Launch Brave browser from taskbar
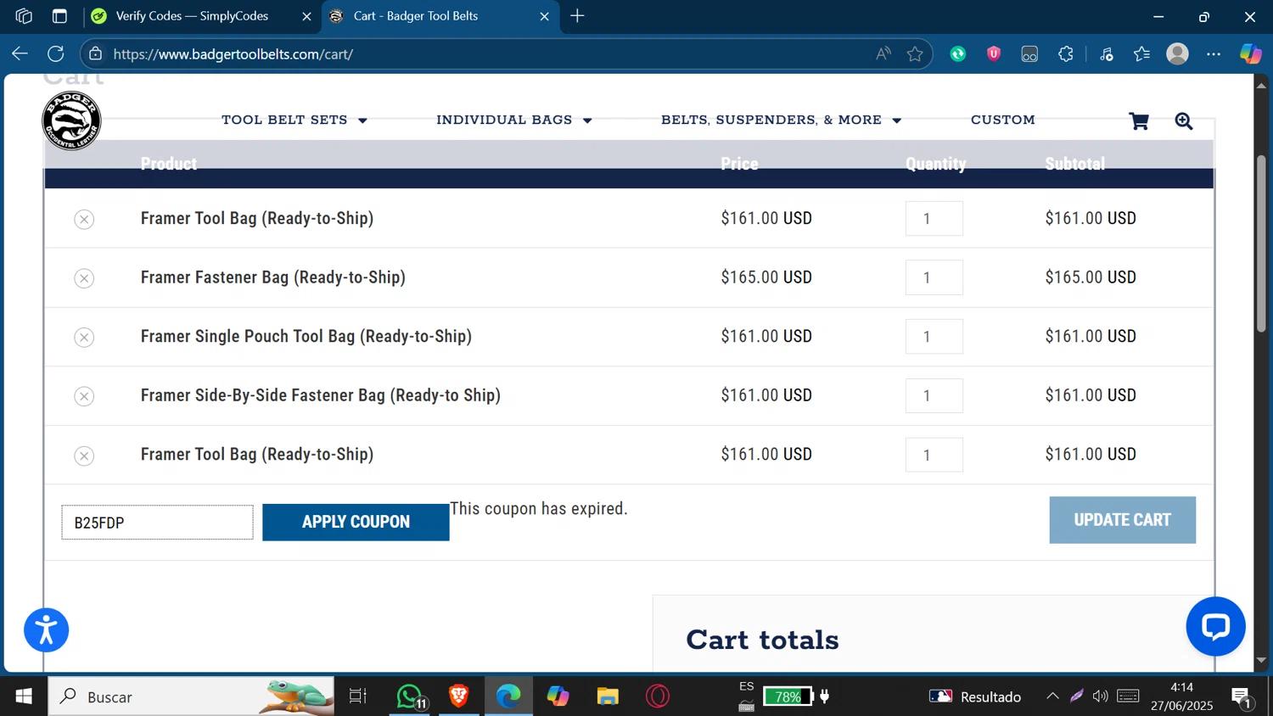1273x716 pixels. pos(459,696)
